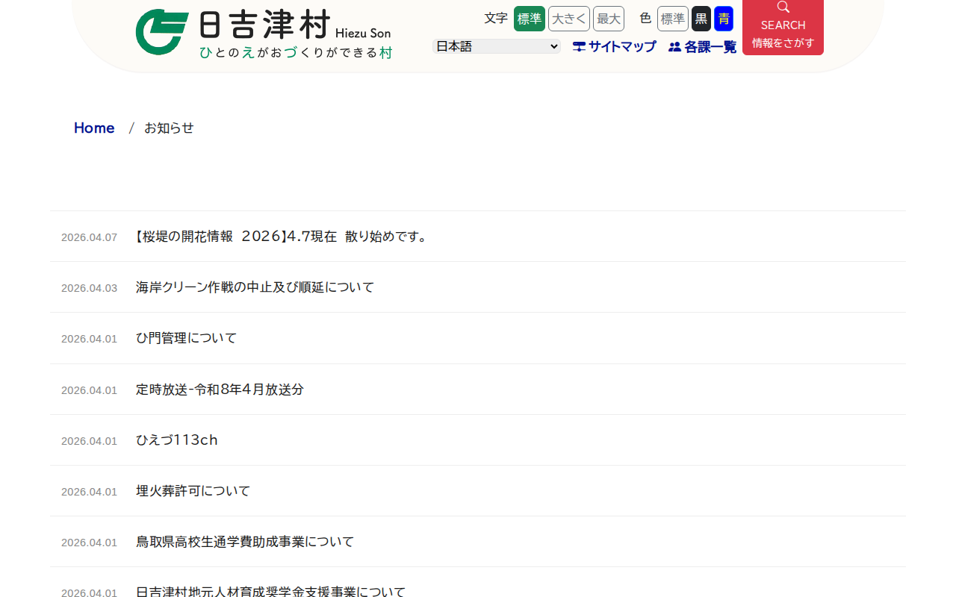Click the green Hiezu village logo emblem
Viewport: 956px width, 597px height.
tap(161, 32)
